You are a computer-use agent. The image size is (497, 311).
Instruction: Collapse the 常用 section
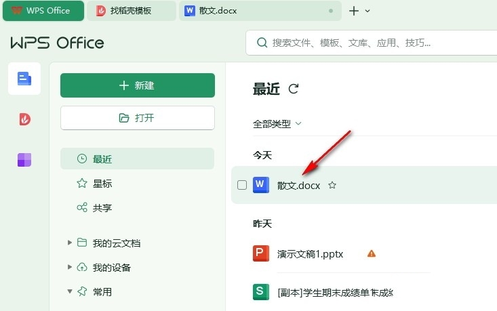[x=69, y=291]
